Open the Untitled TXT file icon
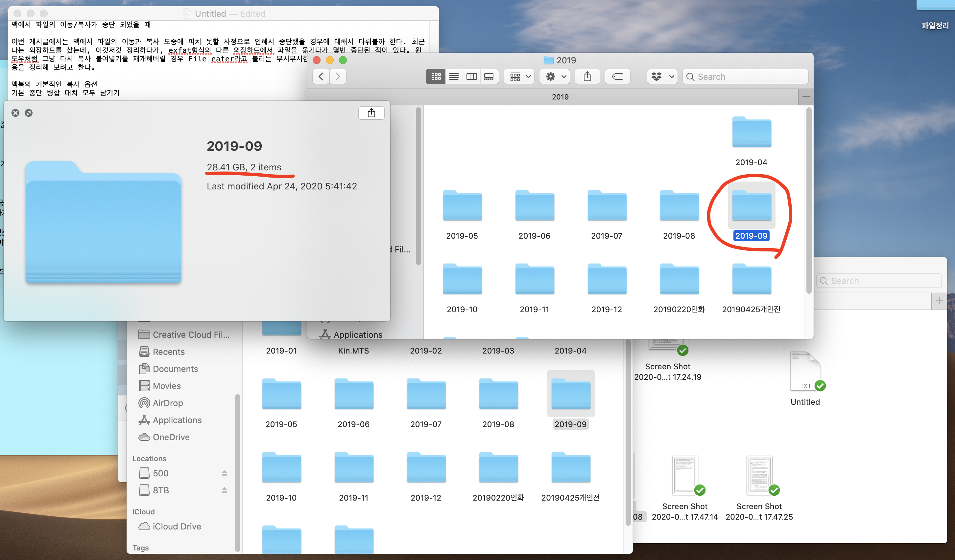This screenshot has width=955, height=560. point(805,372)
